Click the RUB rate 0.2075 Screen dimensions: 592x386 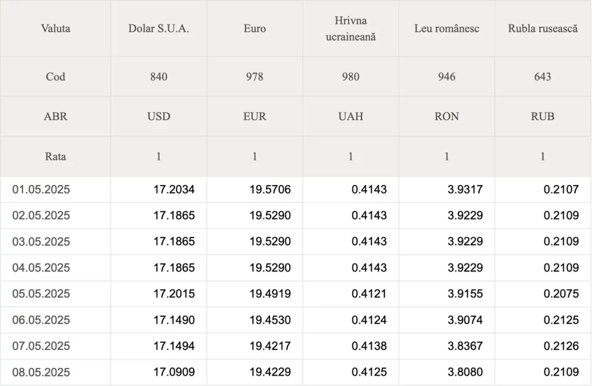click(x=561, y=294)
